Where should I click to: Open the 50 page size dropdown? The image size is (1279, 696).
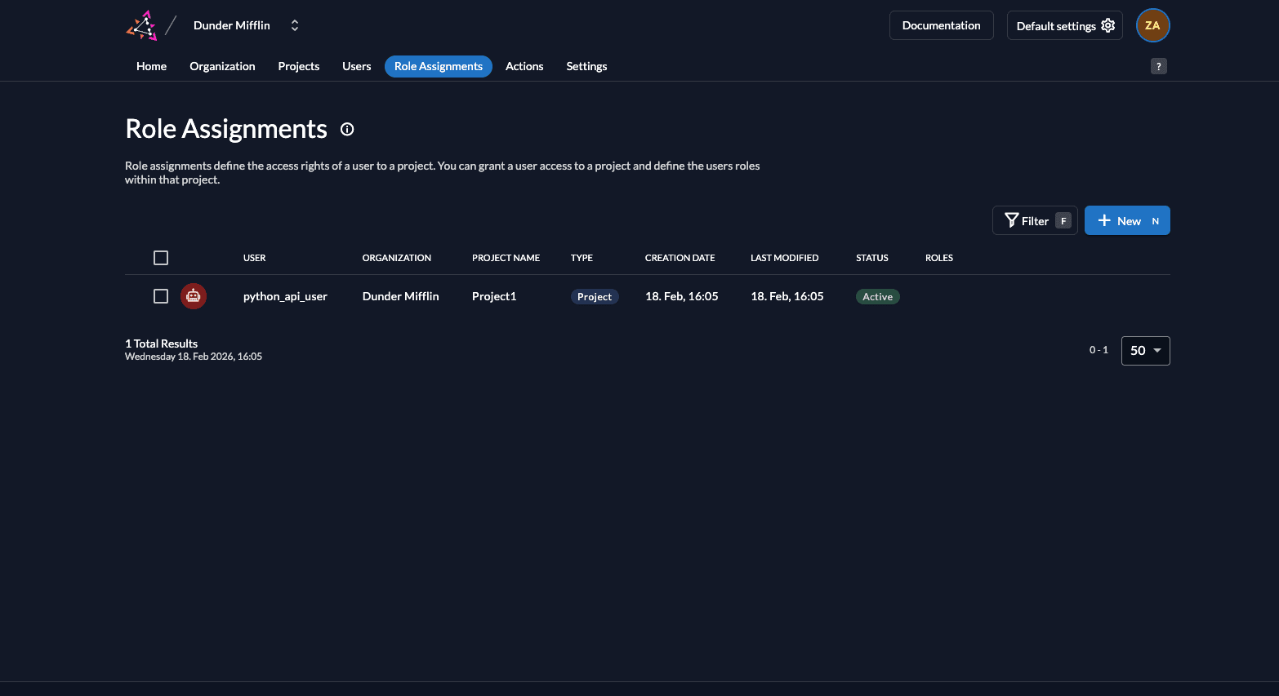click(1145, 351)
